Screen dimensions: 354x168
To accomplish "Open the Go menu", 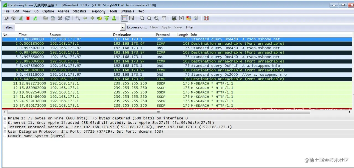I will [x=37, y=11].
